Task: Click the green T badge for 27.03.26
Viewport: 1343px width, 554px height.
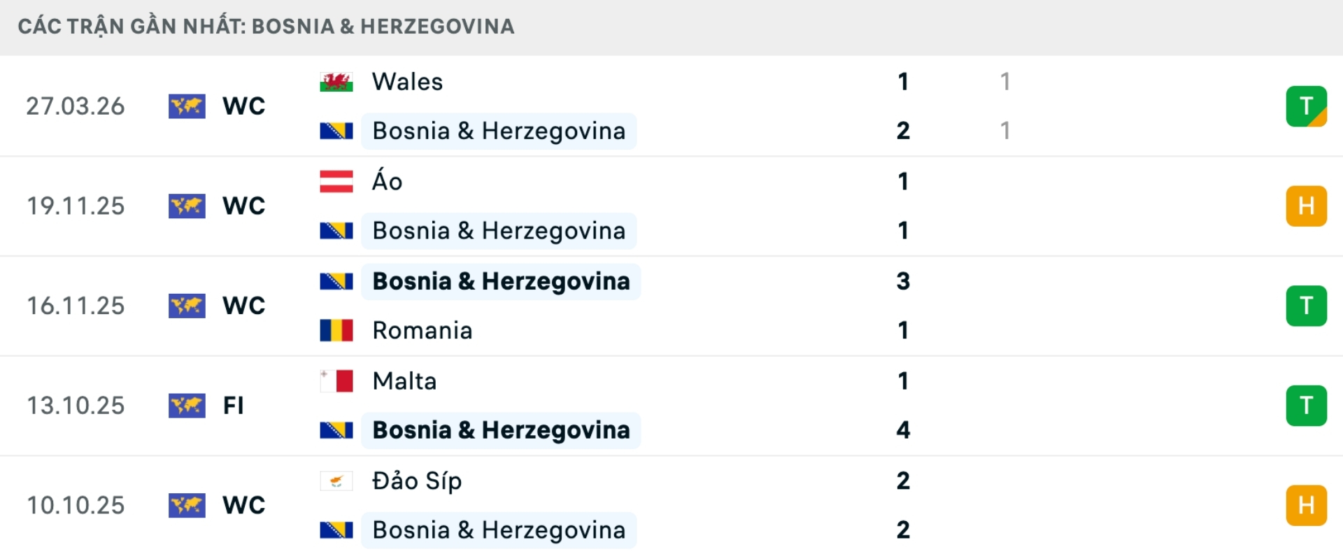Action: 1306,106
